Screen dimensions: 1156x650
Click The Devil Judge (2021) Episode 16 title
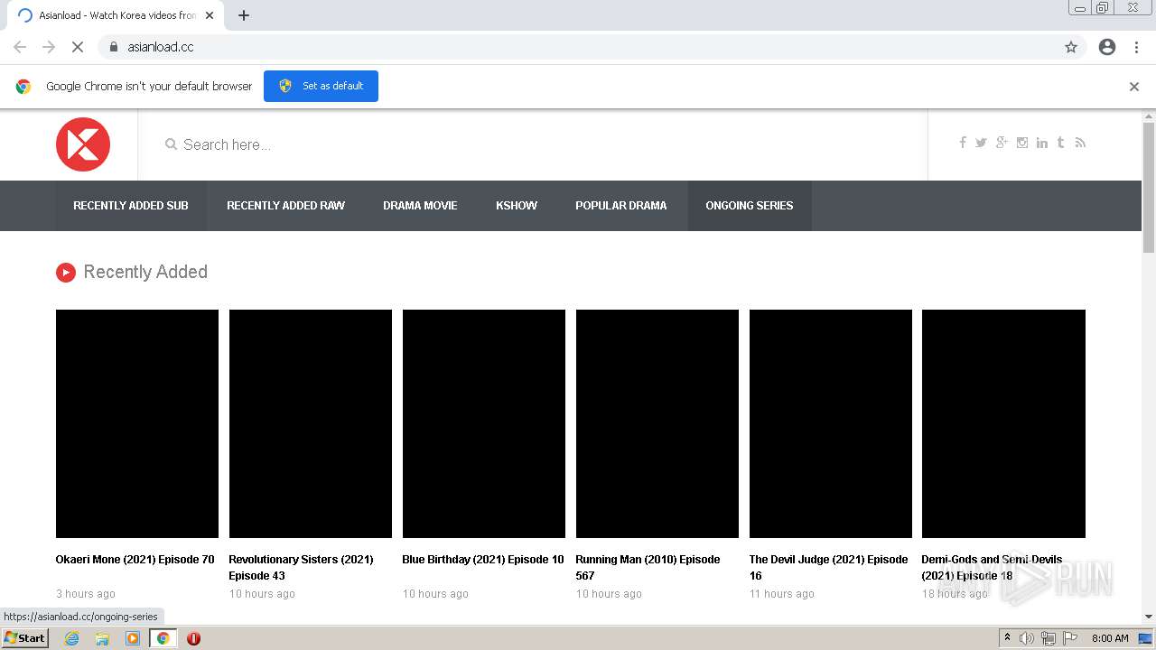point(828,568)
